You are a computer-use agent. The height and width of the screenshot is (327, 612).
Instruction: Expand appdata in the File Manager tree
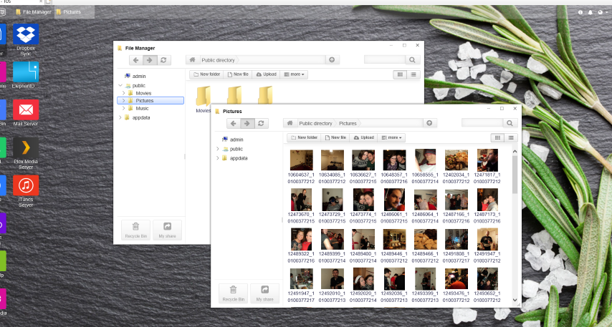tap(120, 117)
